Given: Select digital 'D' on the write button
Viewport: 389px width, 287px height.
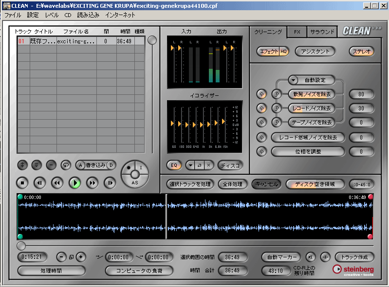Looking at the screenshot, I should (x=111, y=165).
